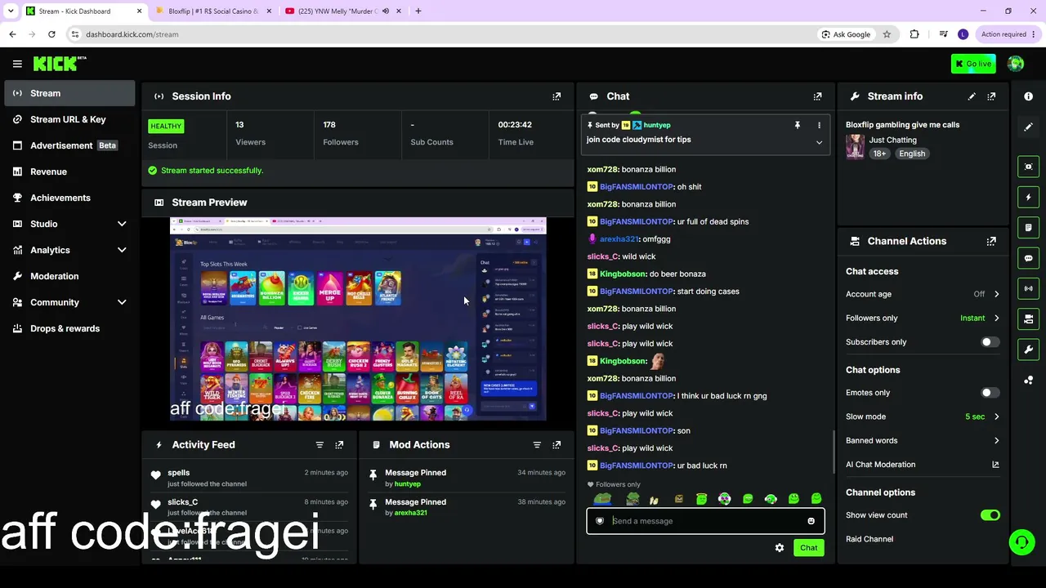Turn off Show view count switch
This screenshot has height=588, width=1046.
(x=990, y=515)
